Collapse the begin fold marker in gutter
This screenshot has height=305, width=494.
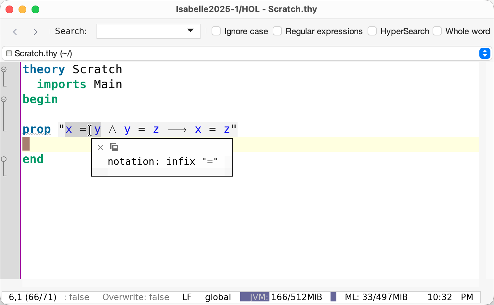point(4,99)
